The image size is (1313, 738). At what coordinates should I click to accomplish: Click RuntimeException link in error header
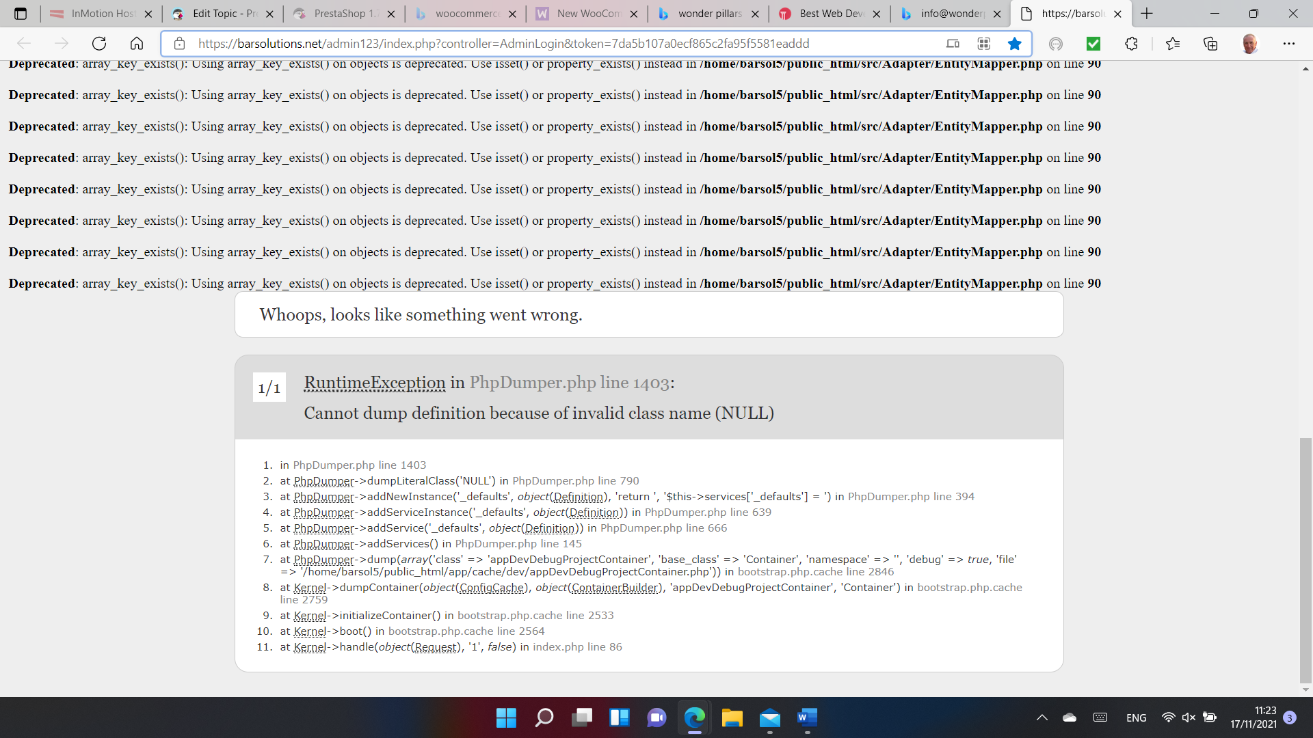[375, 383]
